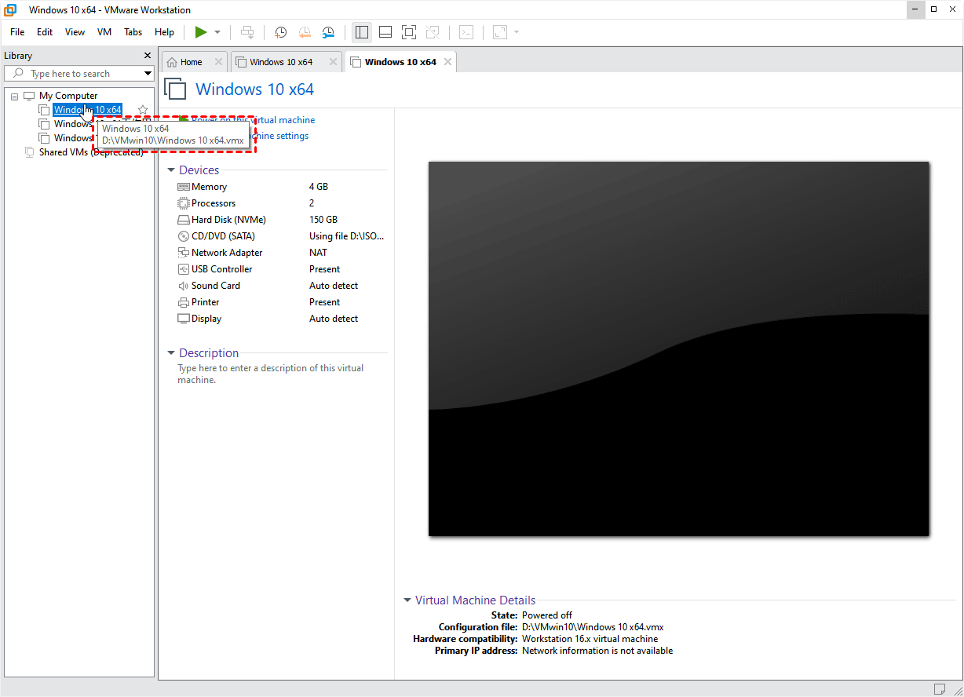Switch to the Home tab
The height and width of the screenshot is (697, 964).
188,60
